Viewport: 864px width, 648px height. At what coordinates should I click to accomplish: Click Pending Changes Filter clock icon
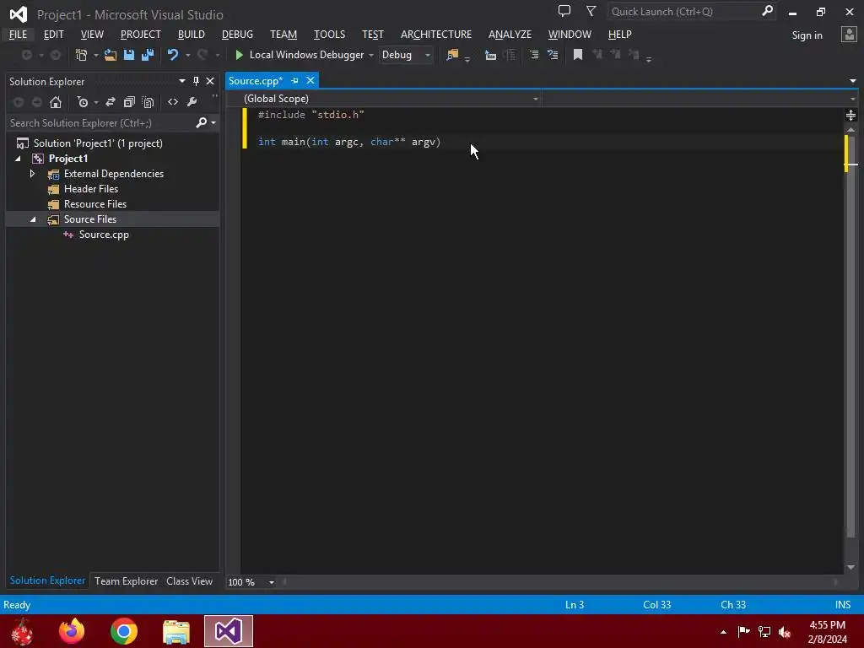pyautogui.click(x=83, y=102)
